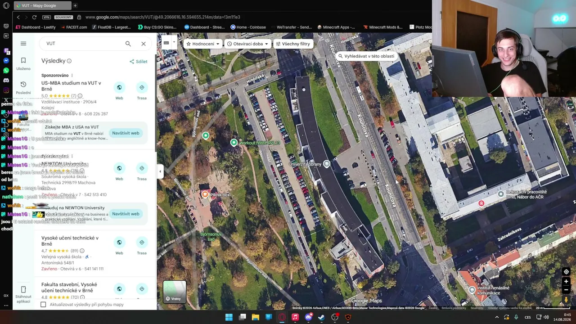576x324 pixels.
Task: Select the Street View pegman
Action: pyautogui.click(x=567, y=300)
